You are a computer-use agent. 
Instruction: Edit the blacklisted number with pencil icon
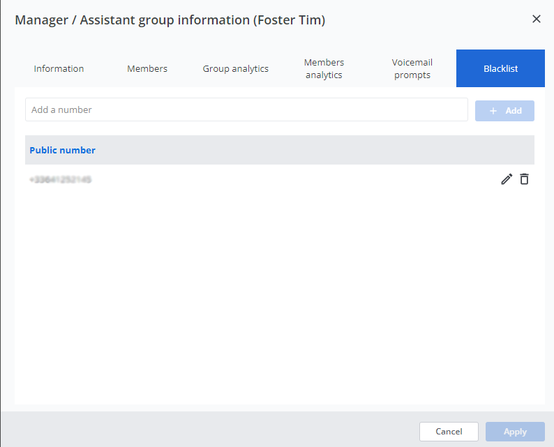tap(507, 179)
